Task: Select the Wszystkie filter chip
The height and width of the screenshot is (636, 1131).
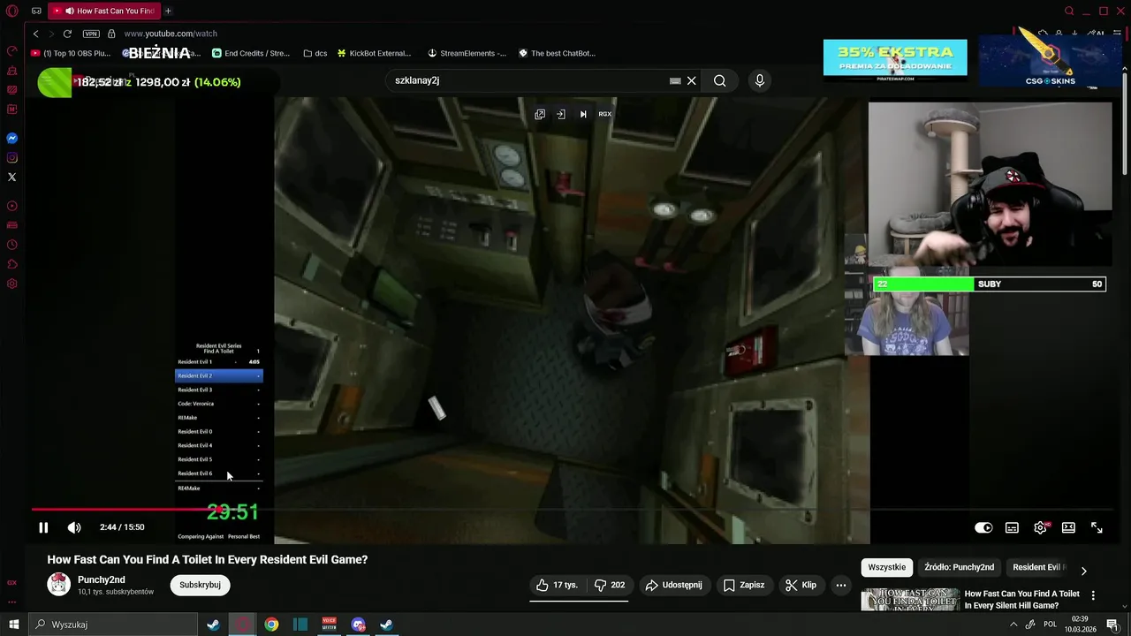Action: coord(886,567)
